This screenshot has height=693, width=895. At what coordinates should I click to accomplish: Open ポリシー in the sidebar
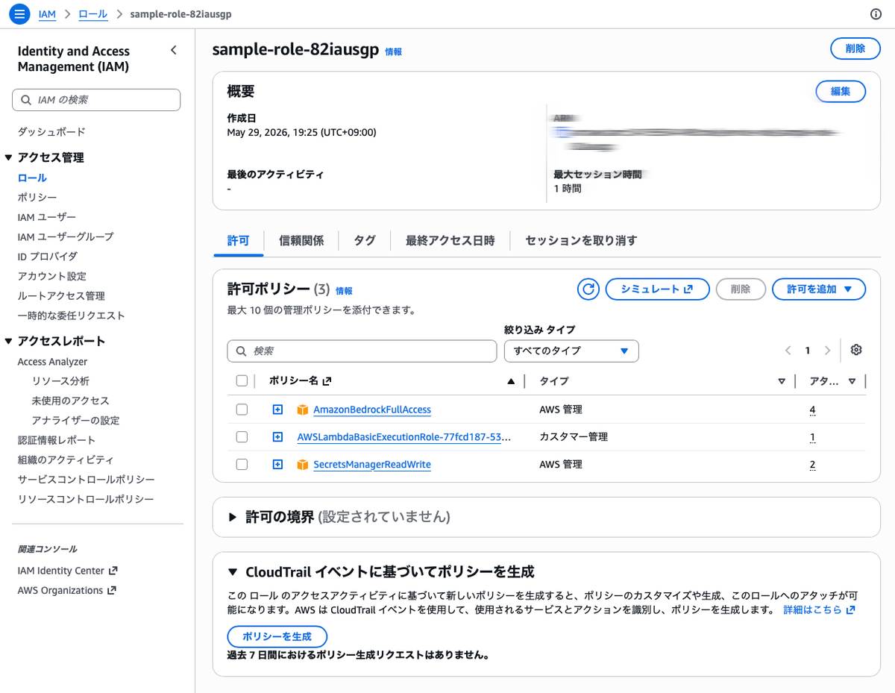[37, 198]
